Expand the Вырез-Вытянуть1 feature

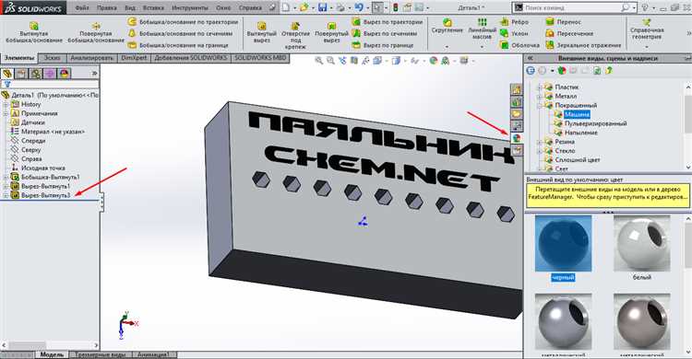click(x=6, y=186)
